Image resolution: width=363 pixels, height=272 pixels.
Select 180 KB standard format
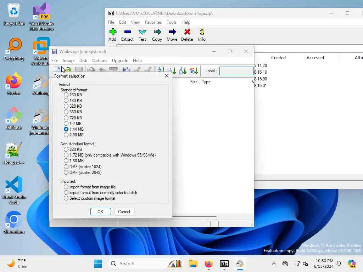point(73,100)
